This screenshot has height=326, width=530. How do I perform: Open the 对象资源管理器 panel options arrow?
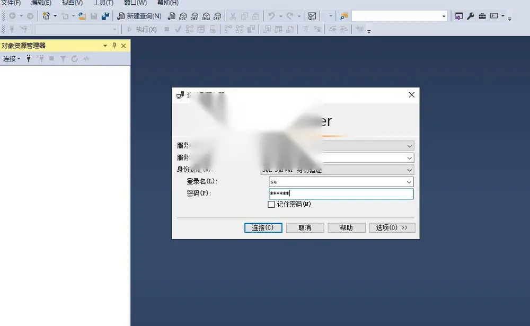click(x=105, y=46)
